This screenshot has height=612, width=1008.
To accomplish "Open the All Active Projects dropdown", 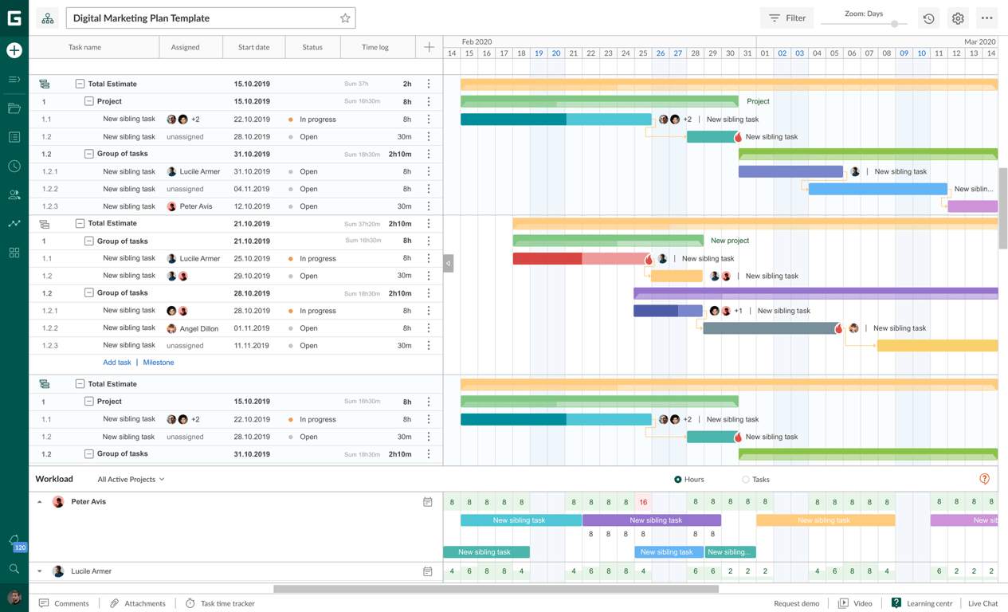I will click(130, 479).
